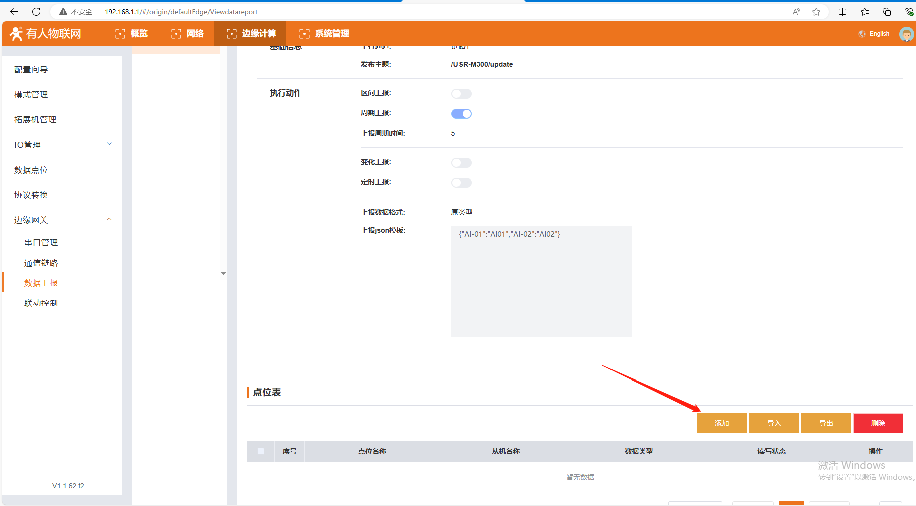
Task: Open the split screen browser icon
Action: point(842,12)
